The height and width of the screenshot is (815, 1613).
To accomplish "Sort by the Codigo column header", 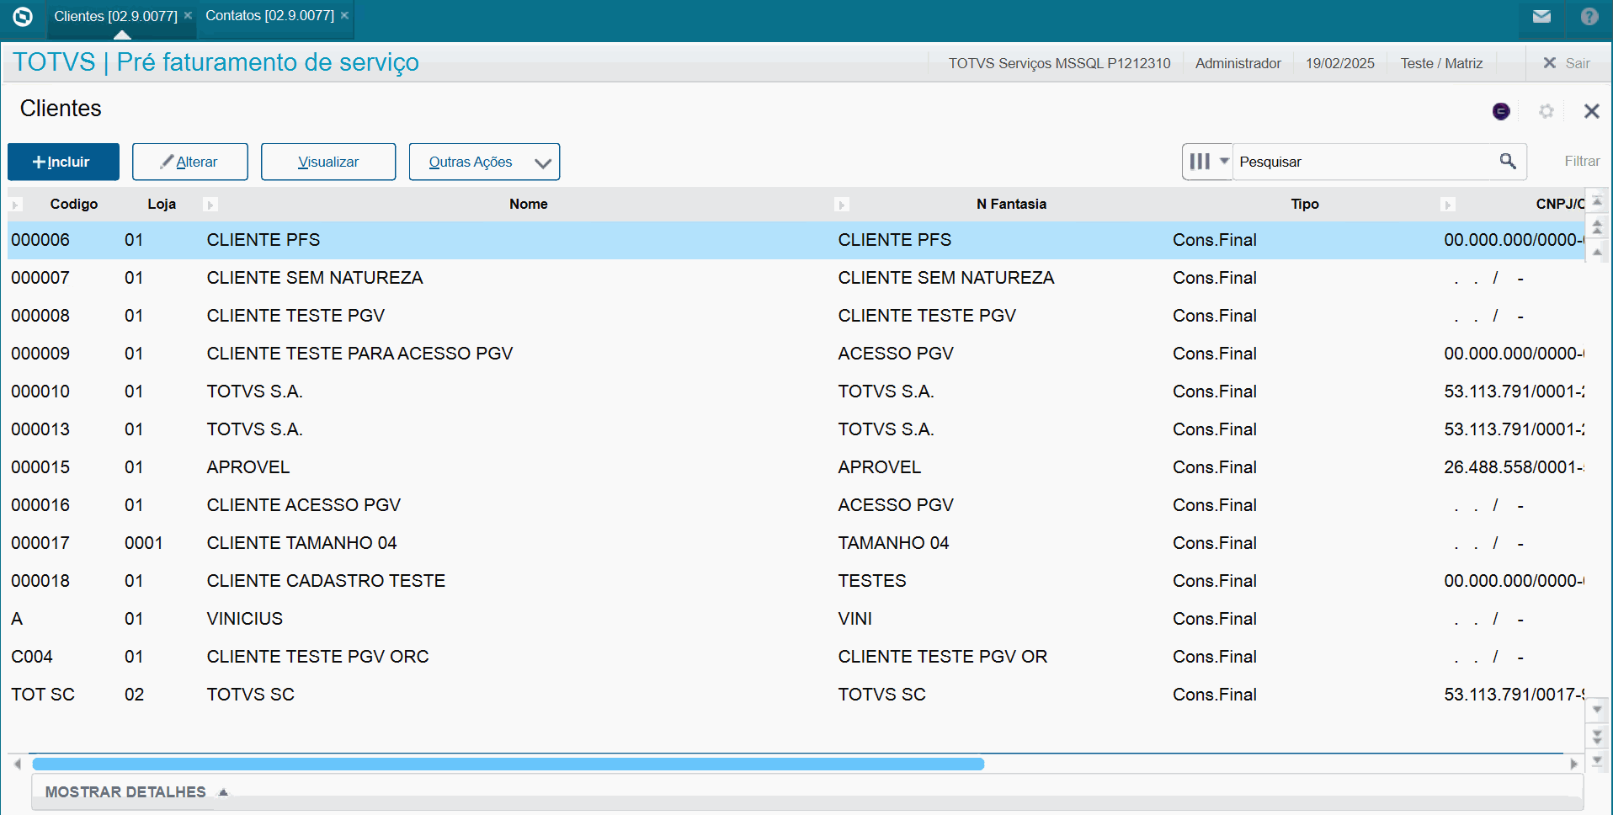I will point(74,204).
